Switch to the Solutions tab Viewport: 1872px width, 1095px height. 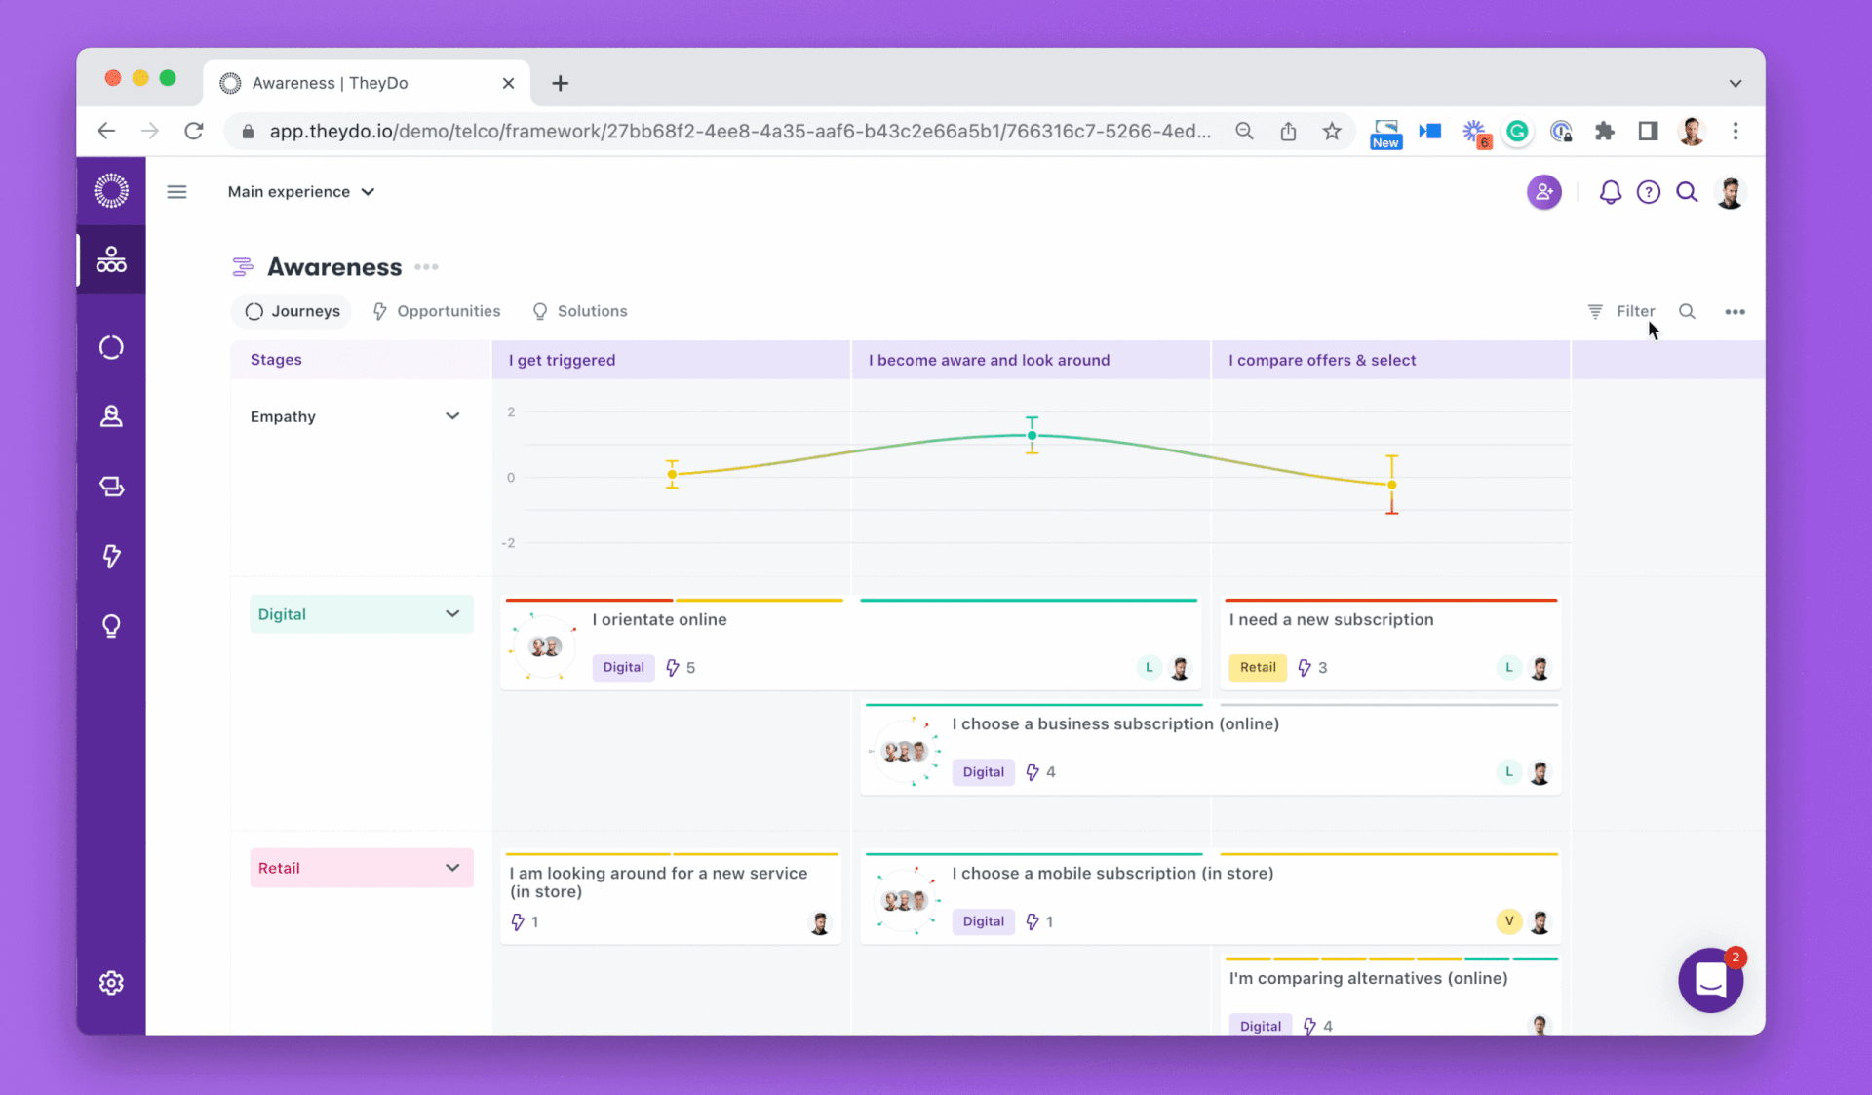coord(580,311)
